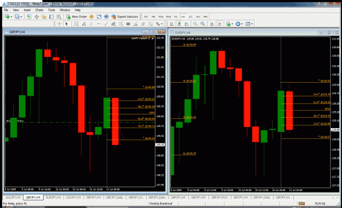Expand the indicators dropdown arrow

pos(232,24)
